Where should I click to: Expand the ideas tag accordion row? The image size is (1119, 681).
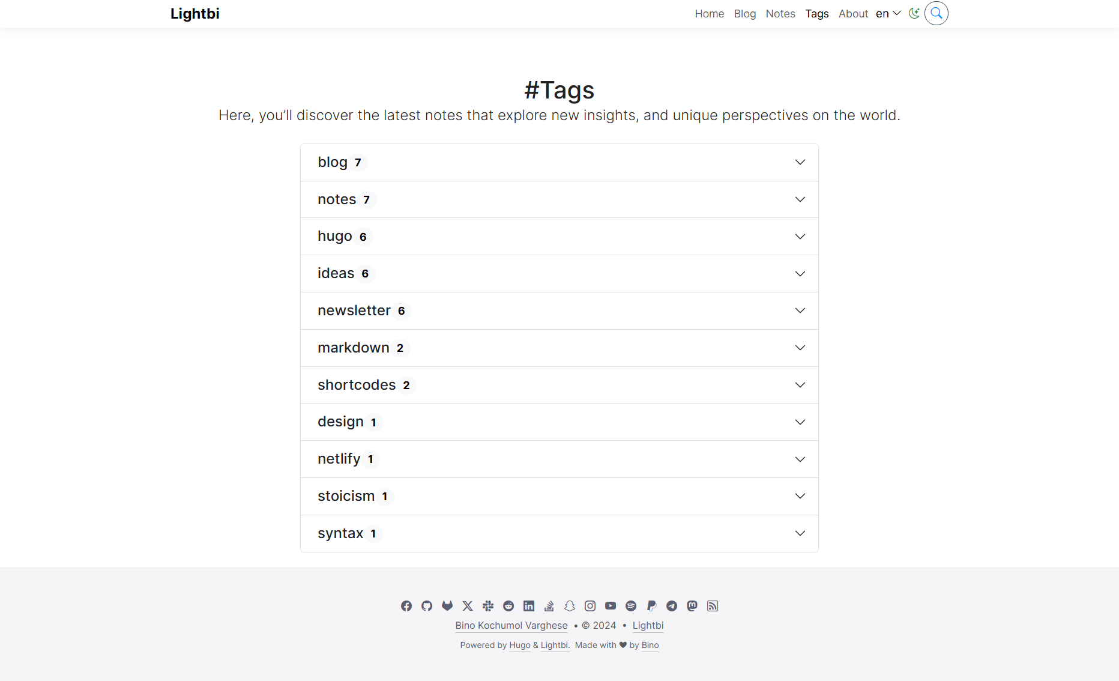[559, 274]
